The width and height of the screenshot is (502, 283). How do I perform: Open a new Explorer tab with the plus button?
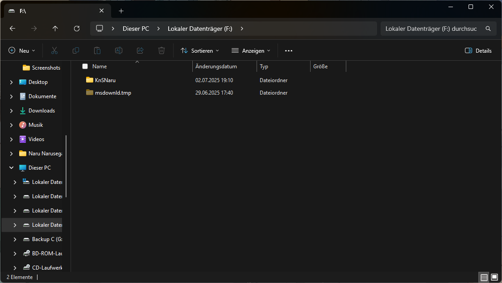(121, 11)
